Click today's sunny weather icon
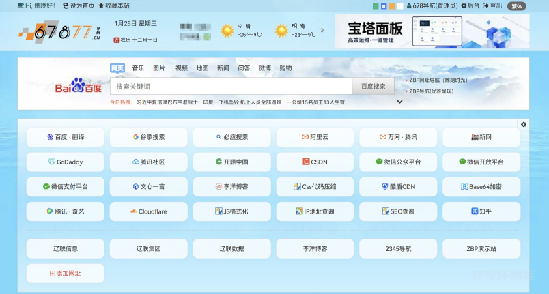This screenshot has width=549, height=294. click(x=227, y=31)
